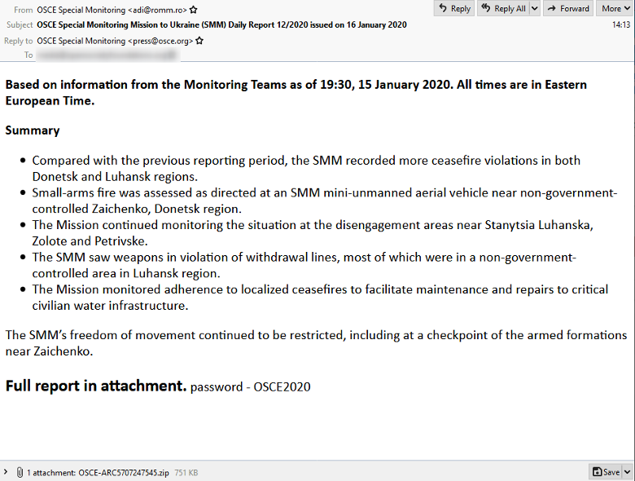Click the bullet about Zaichenko unmanned aerial vehicle
This screenshot has height=481, width=635.
tap(324, 201)
